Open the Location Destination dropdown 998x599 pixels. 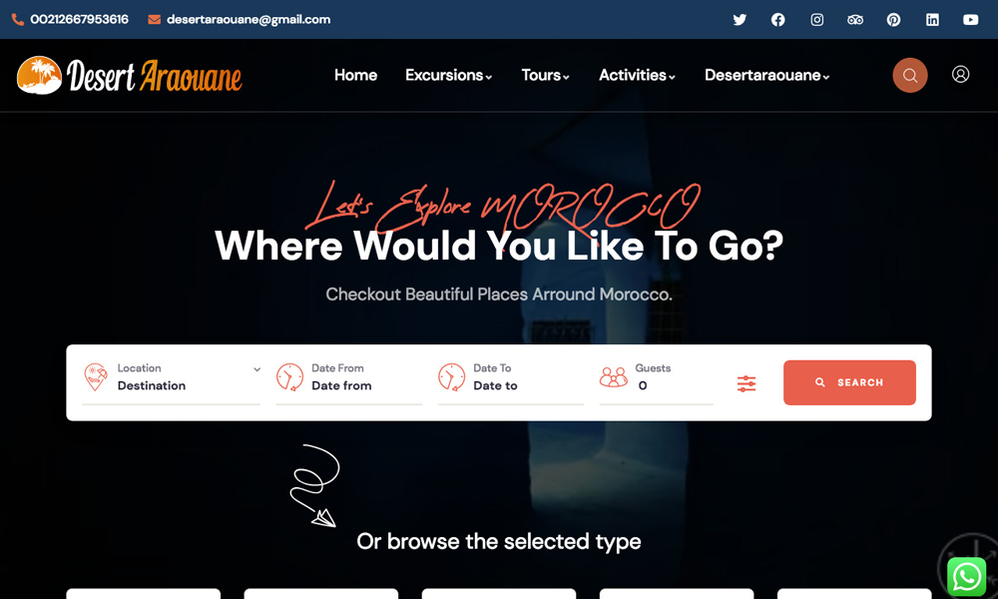click(x=172, y=377)
